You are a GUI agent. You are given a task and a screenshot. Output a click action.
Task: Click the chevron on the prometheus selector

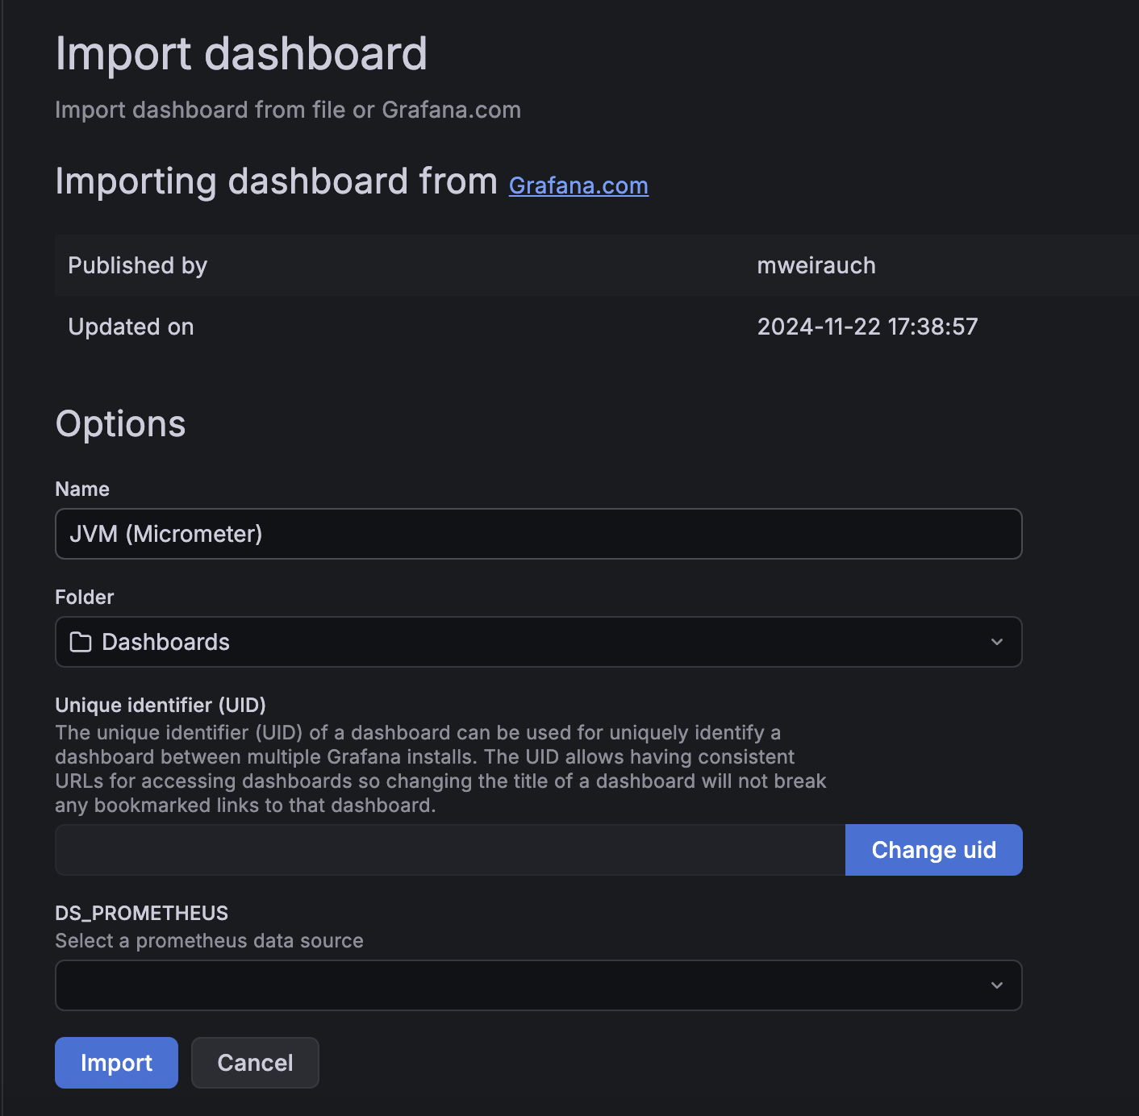pos(997,985)
